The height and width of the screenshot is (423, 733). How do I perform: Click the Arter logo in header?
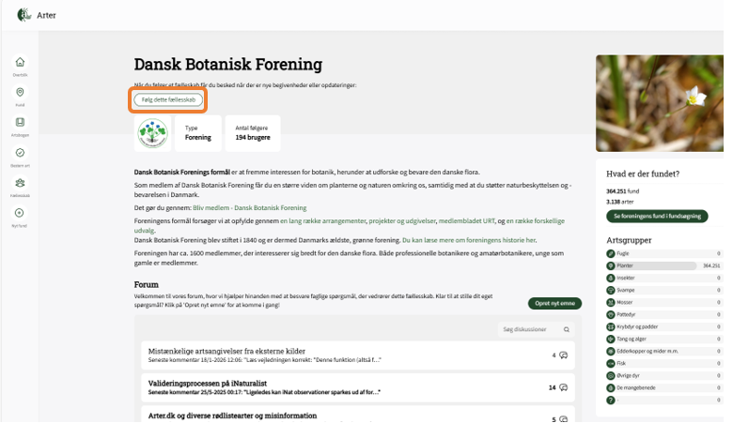23,15
